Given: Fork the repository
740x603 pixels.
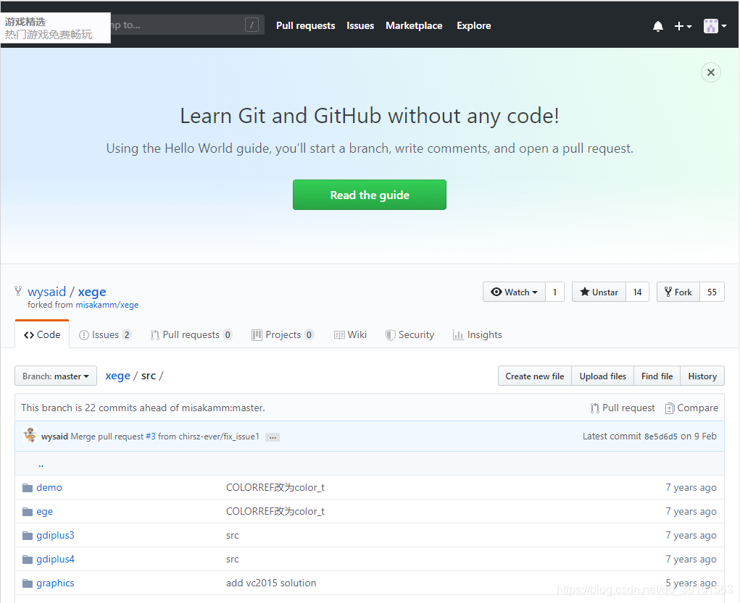Looking at the screenshot, I should tap(678, 292).
